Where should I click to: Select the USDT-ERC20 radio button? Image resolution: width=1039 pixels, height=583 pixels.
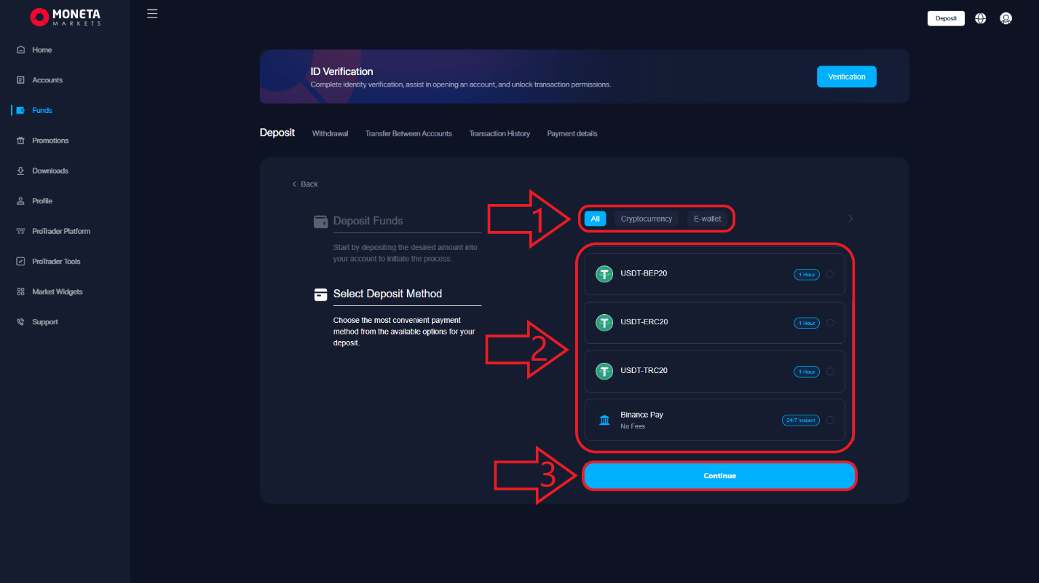click(x=830, y=323)
